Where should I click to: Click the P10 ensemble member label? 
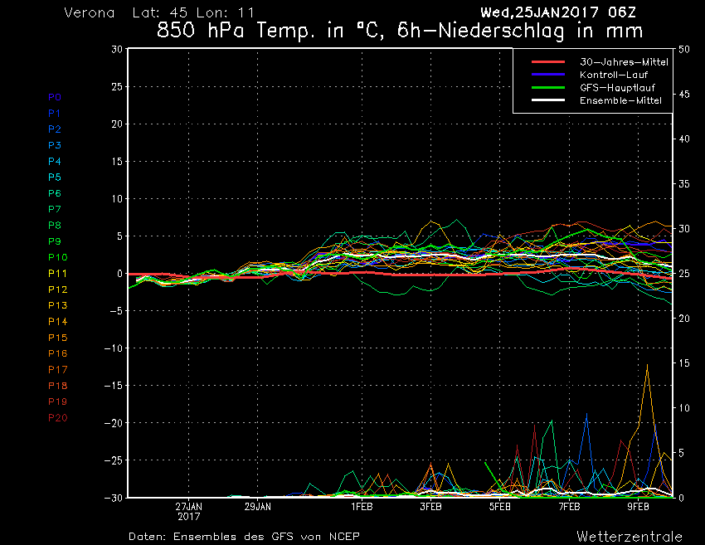point(57,257)
